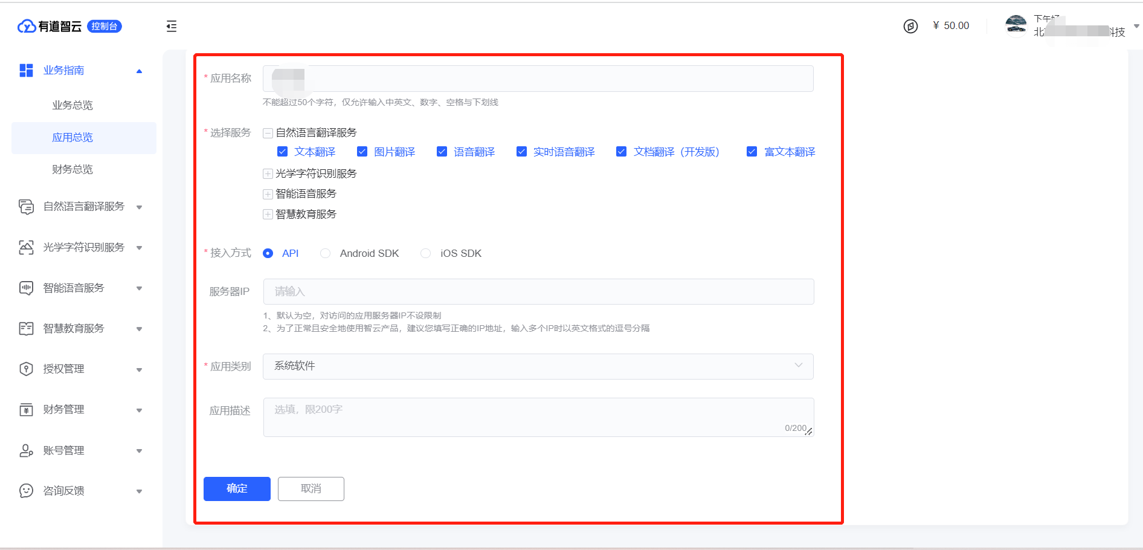
Task: Uncheck the 图片翻译 checkbox
Action: [362, 152]
